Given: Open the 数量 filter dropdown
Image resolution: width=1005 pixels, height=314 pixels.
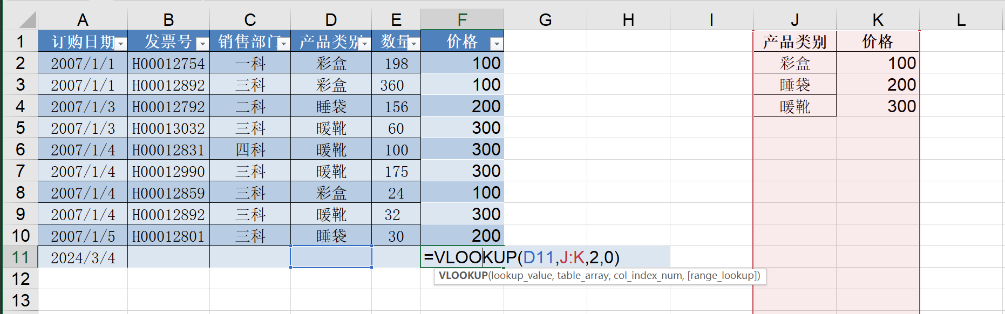Looking at the screenshot, I should pos(414,44).
